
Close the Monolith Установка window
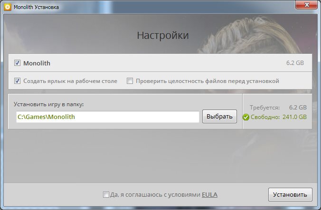(306, 5)
